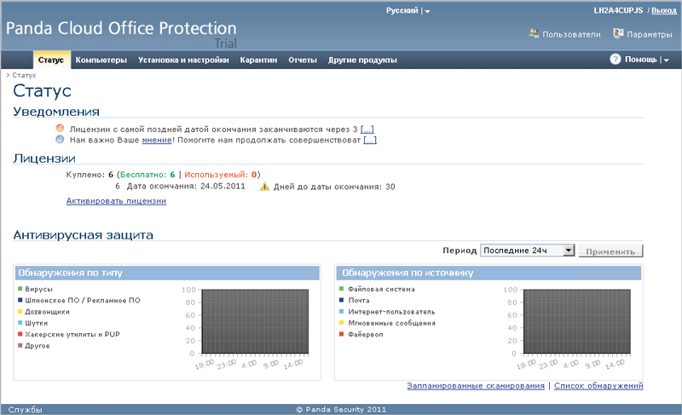This screenshot has height=415, width=682.
Task: Click the Parameters (Параметры) icon
Action: (618, 33)
